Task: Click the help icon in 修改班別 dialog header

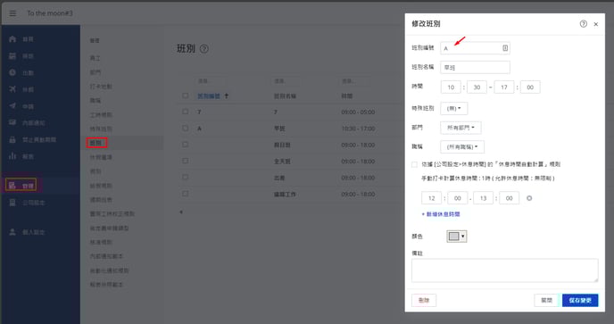Action: click(583, 24)
